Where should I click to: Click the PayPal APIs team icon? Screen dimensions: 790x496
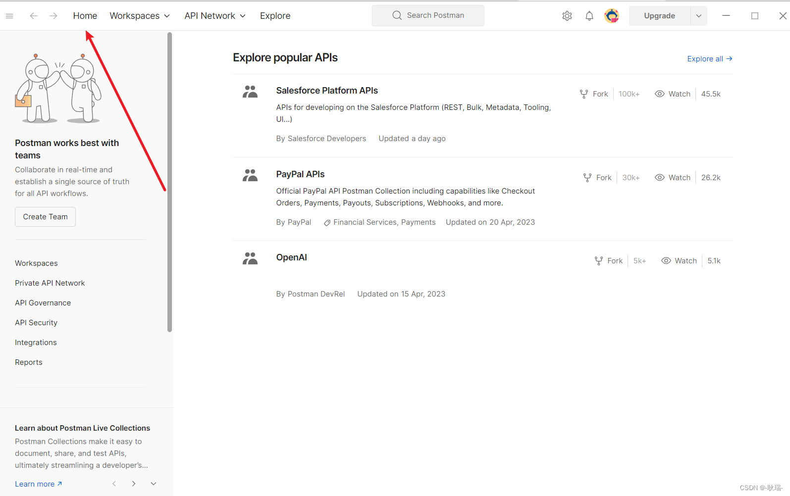(250, 175)
